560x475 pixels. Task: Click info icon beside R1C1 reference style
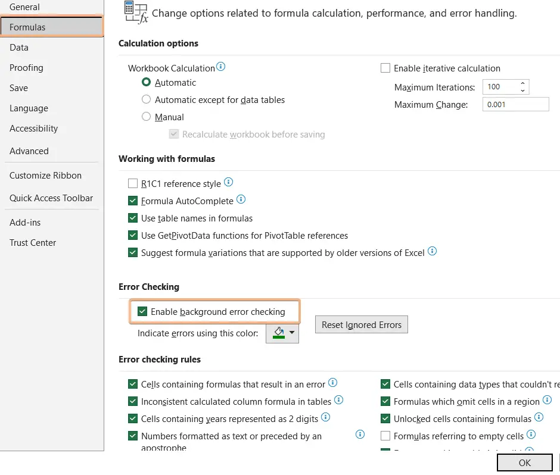tap(228, 183)
